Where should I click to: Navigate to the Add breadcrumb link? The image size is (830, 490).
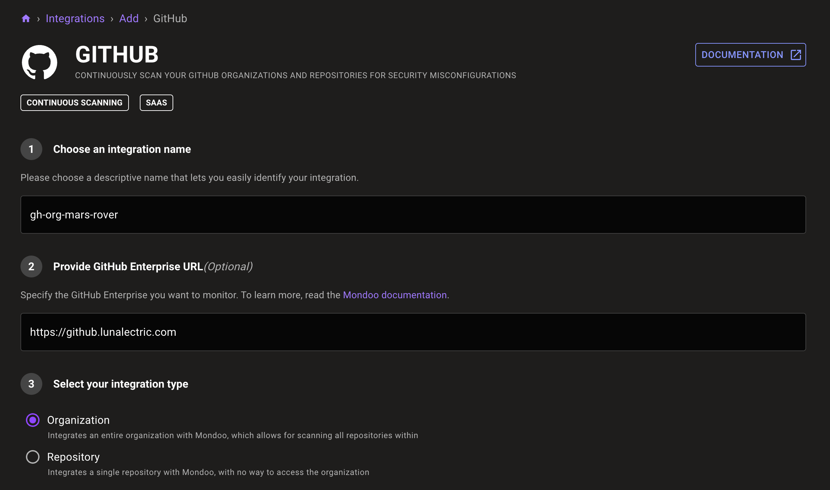click(129, 18)
